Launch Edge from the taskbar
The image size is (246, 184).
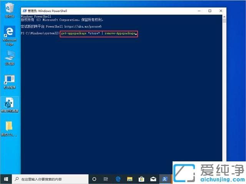pos(118,179)
